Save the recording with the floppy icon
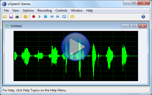 pyautogui.click(x=11, y=17)
